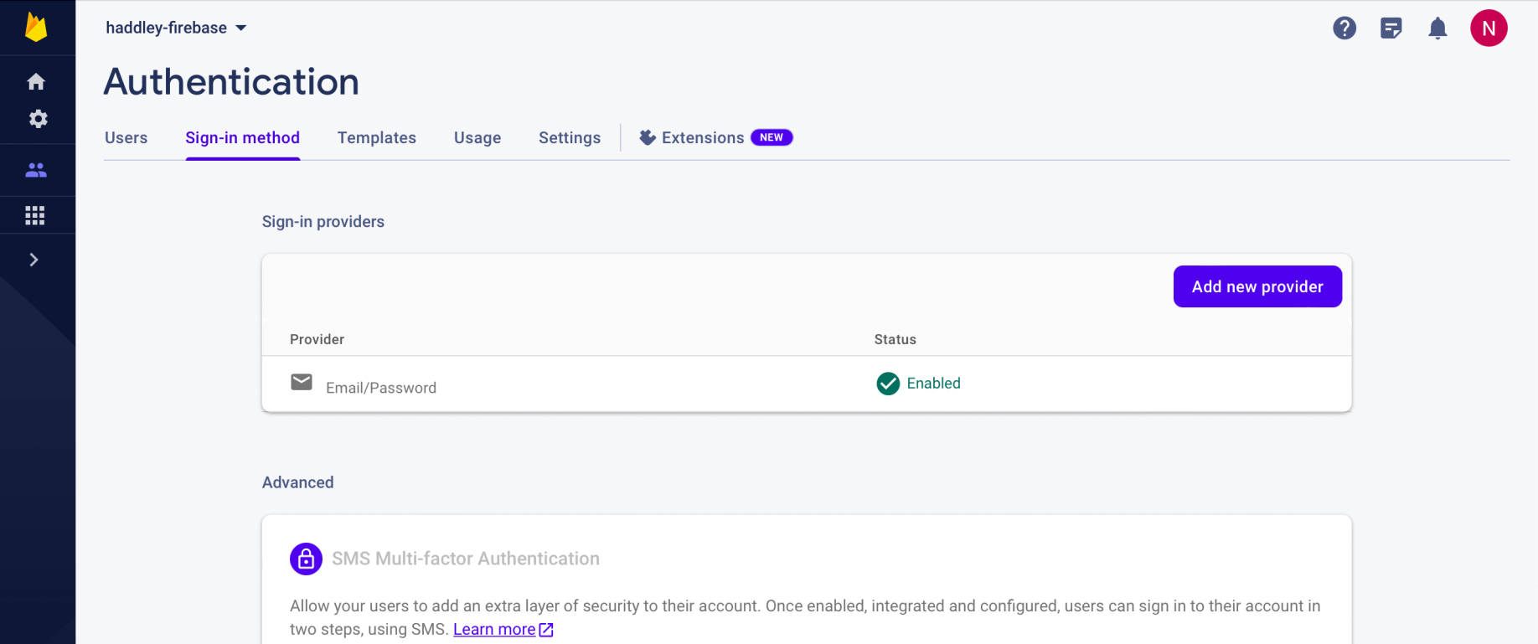Image resolution: width=1538 pixels, height=644 pixels.
Task: Open project settings gear icon
Action: [38, 119]
